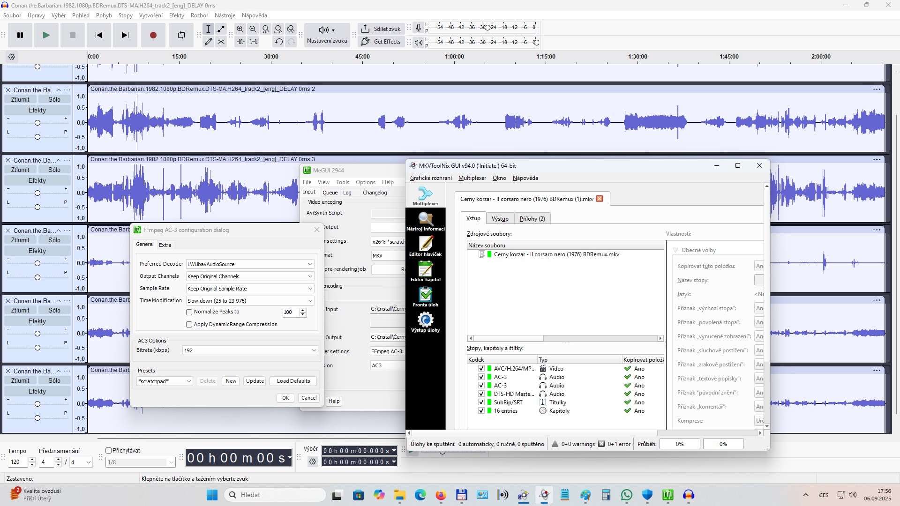
Task: Click the Load Defaults button
Action: tap(293, 381)
